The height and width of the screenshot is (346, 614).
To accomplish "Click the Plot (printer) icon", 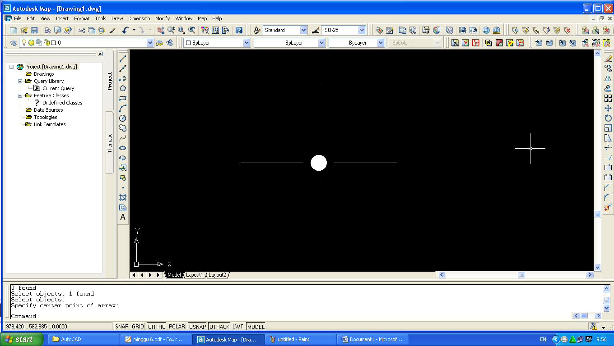I will 47,30.
